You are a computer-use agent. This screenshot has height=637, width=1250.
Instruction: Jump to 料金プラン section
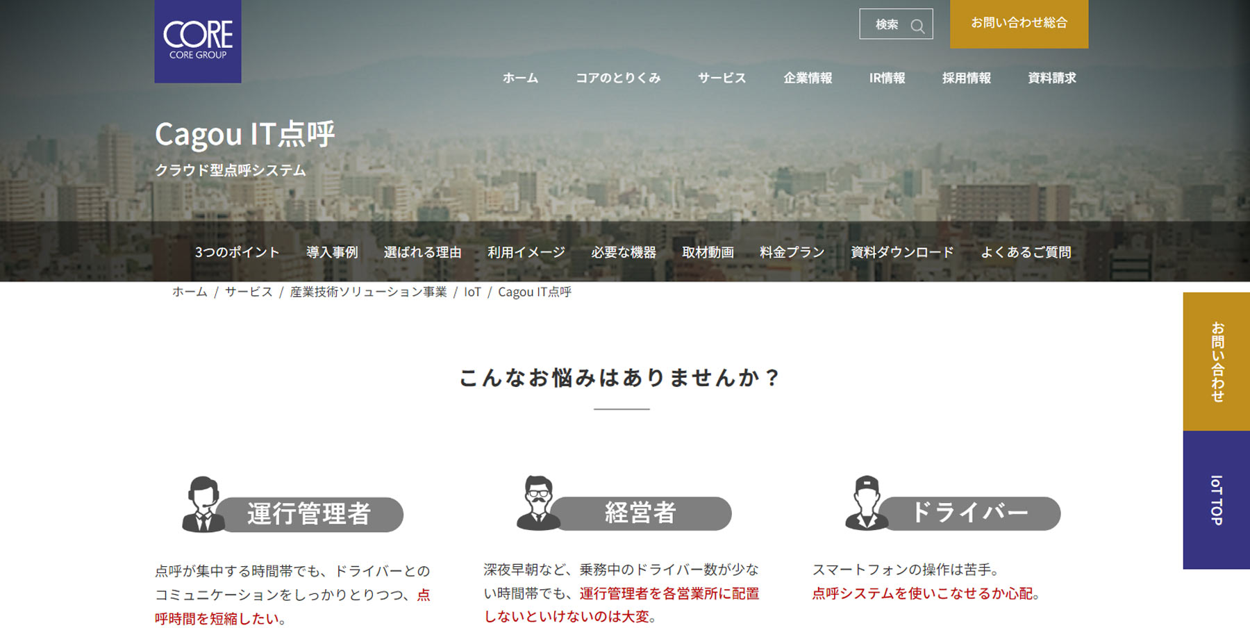(x=792, y=252)
